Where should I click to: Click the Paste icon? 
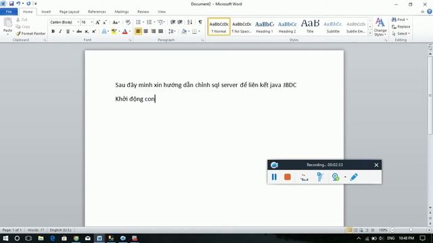pyautogui.click(x=7, y=23)
